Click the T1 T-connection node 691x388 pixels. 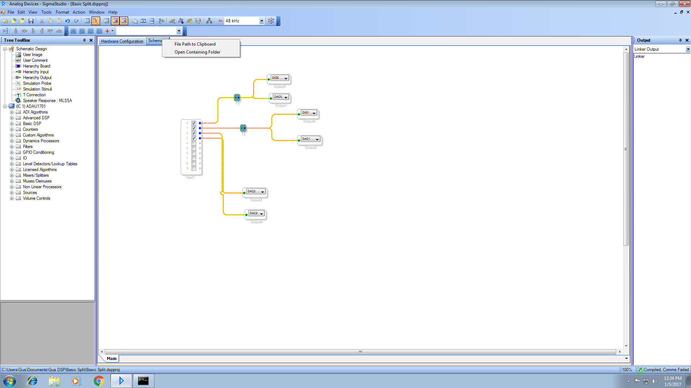237,97
